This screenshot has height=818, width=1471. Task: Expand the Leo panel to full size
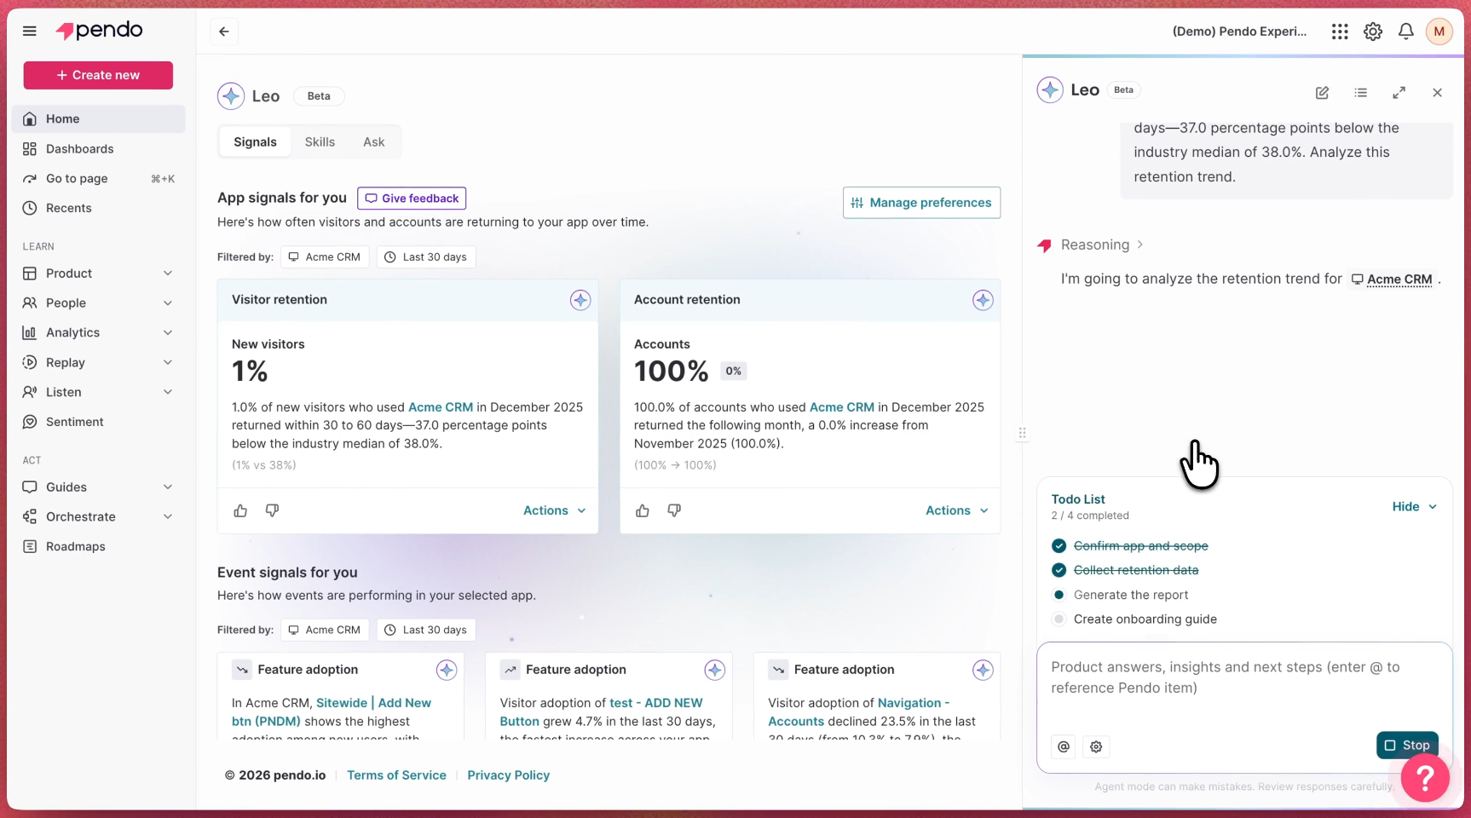click(x=1399, y=93)
